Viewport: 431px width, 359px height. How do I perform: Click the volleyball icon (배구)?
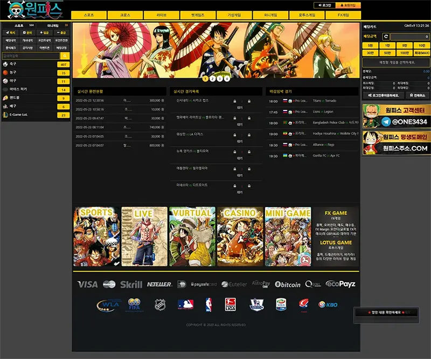tap(5, 106)
